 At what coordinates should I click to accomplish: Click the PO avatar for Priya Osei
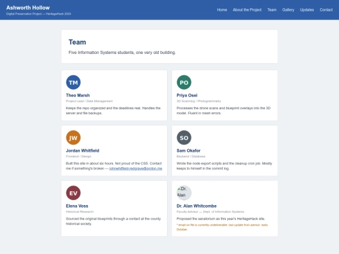click(x=184, y=82)
